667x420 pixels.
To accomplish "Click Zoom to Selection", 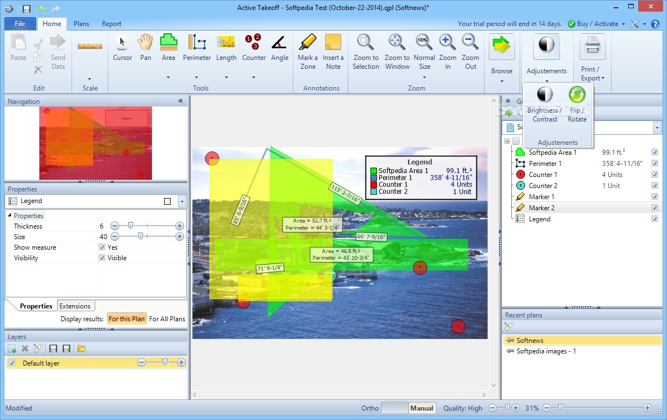I will coord(365,52).
